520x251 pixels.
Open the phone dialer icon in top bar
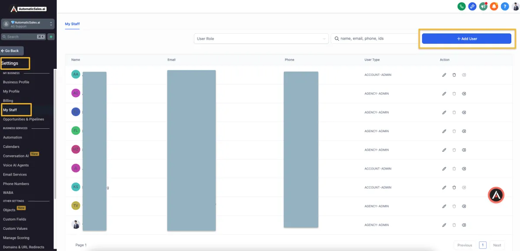461,7
